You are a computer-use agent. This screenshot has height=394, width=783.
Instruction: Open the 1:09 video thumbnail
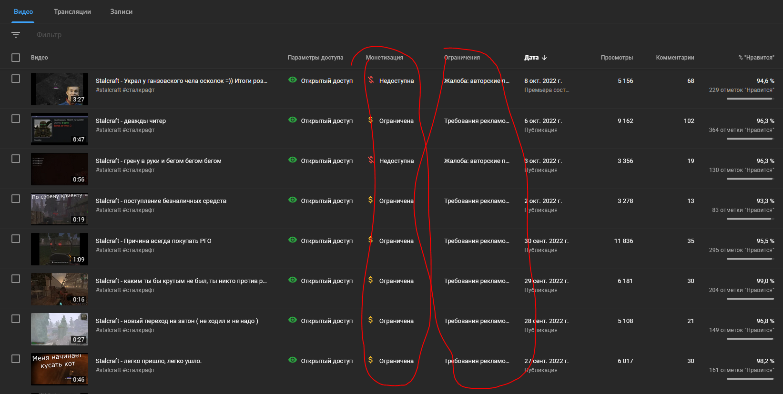(x=60, y=249)
